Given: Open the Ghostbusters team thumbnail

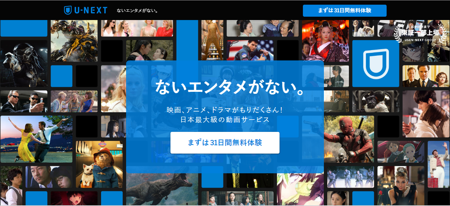Looking at the screenshot, I should tap(351, 177).
